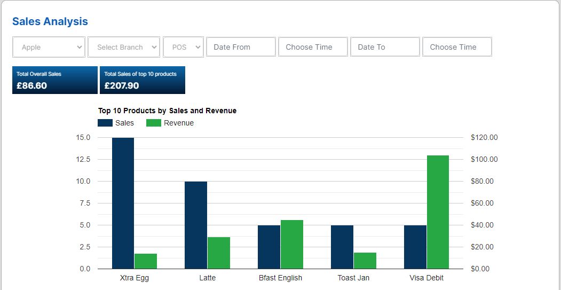Click the Latte sales bar
The height and width of the screenshot is (290, 561).
point(196,225)
